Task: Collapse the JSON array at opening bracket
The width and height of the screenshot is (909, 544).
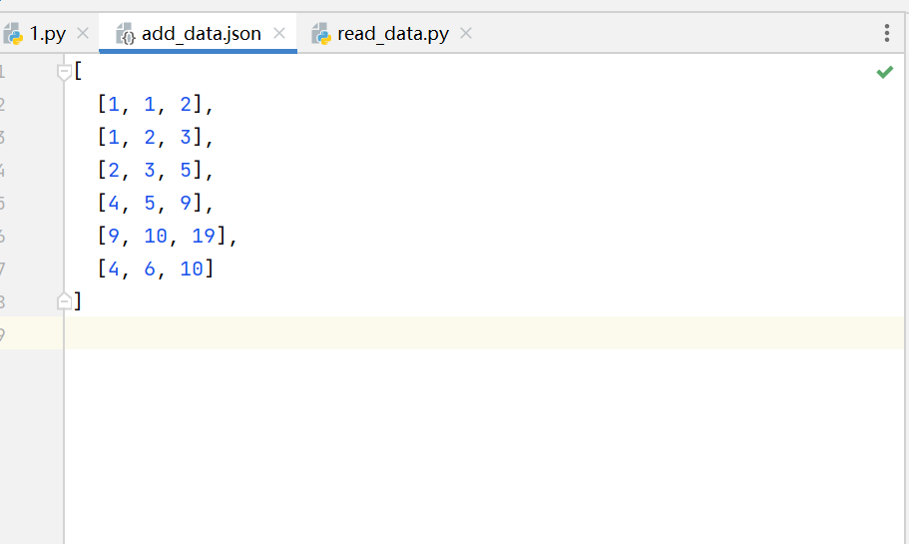Action: pyautogui.click(x=64, y=72)
